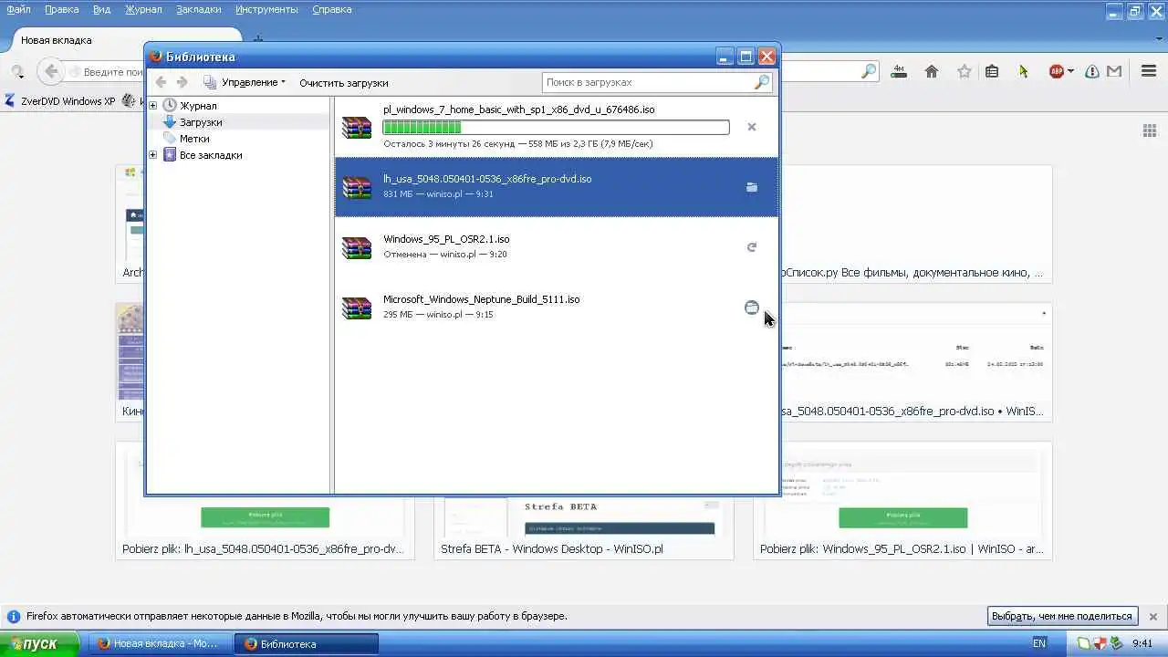Click the Windows 7 download progress bar
Viewport: 1168px width, 657px height.
click(556, 127)
